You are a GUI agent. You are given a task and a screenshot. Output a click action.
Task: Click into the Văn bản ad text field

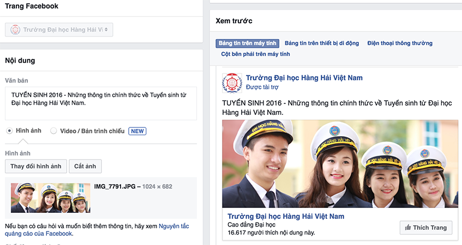(101, 103)
